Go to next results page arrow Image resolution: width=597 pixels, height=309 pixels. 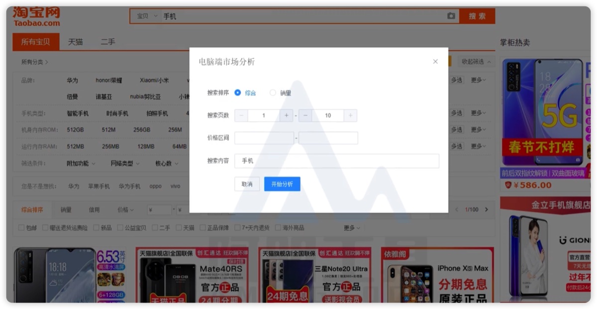487,209
